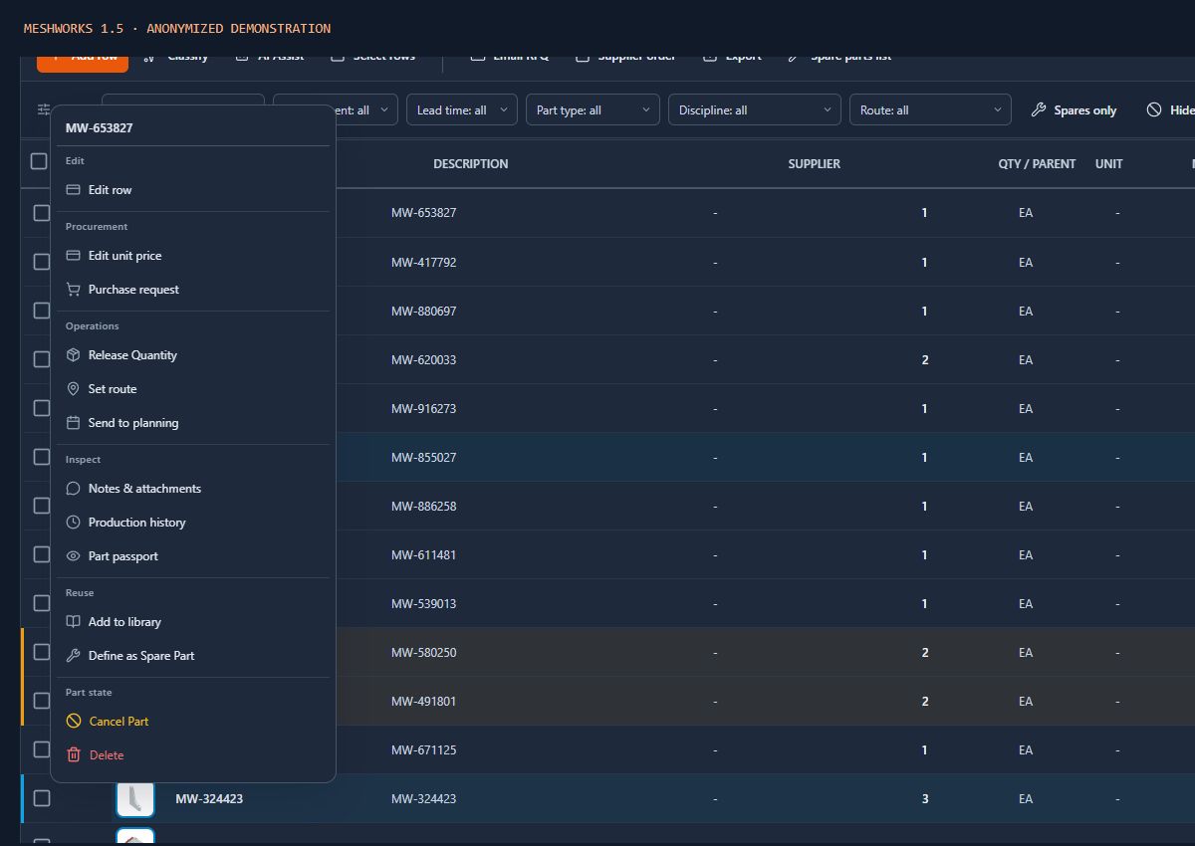
Task: Choose Edit row in the context menu
Action: 193,190
